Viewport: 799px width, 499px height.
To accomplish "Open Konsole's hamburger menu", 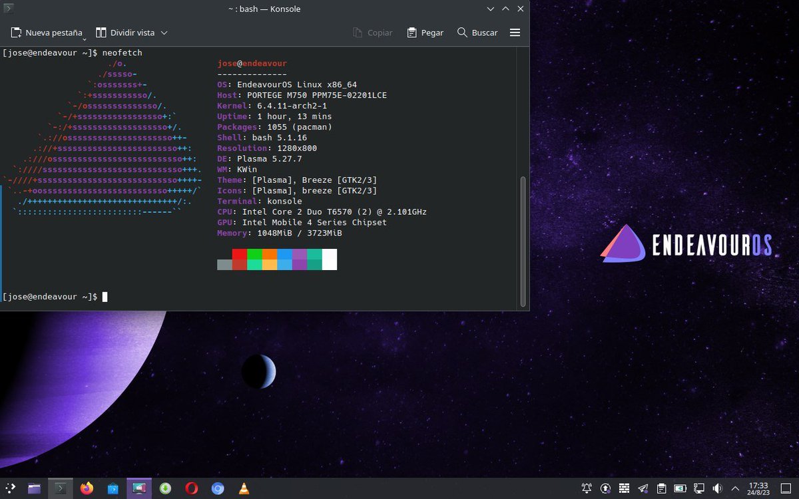I will tap(515, 32).
